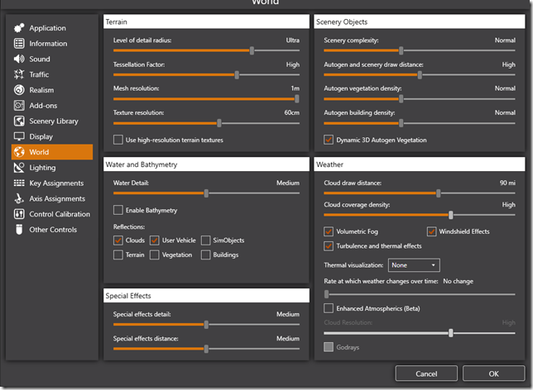
Task: Click the Axis Assignments joystick icon
Action: pos(19,198)
